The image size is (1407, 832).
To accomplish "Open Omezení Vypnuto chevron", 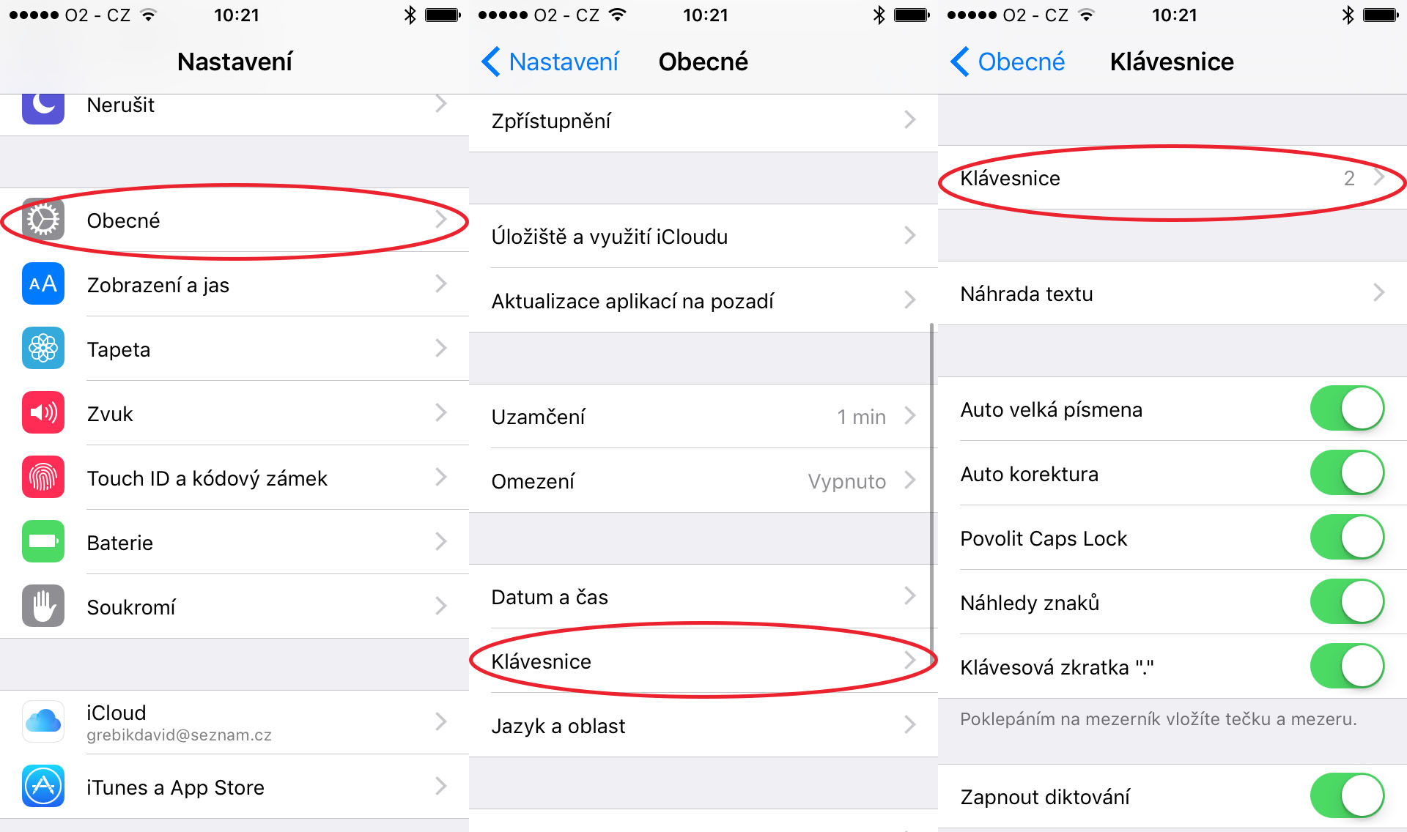I will click(910, 480).
